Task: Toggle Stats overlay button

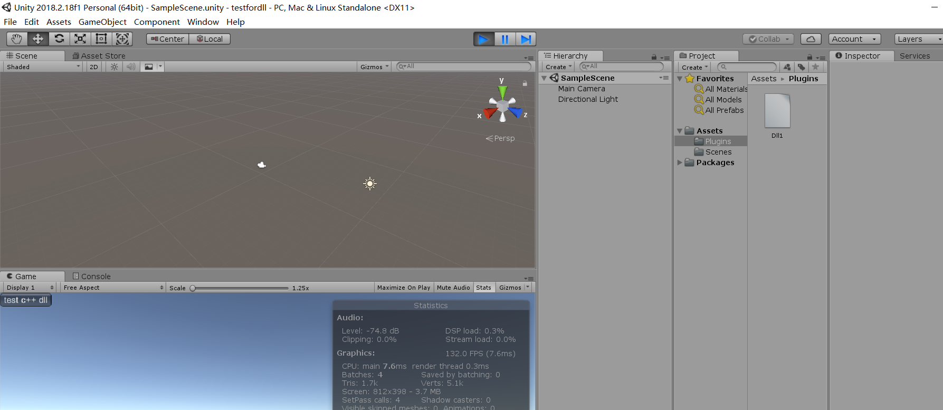Action: coord(484,288)
